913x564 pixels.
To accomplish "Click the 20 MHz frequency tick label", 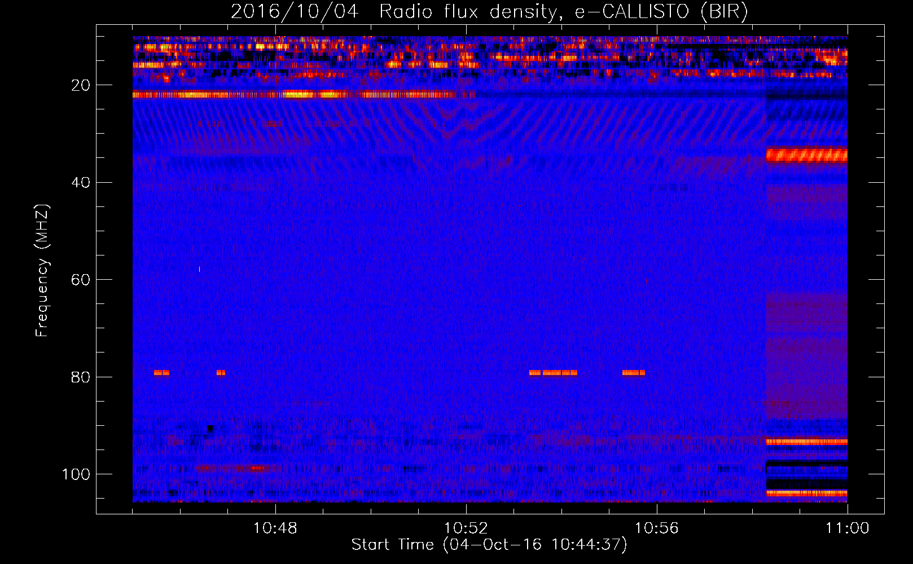I will 81,85.
